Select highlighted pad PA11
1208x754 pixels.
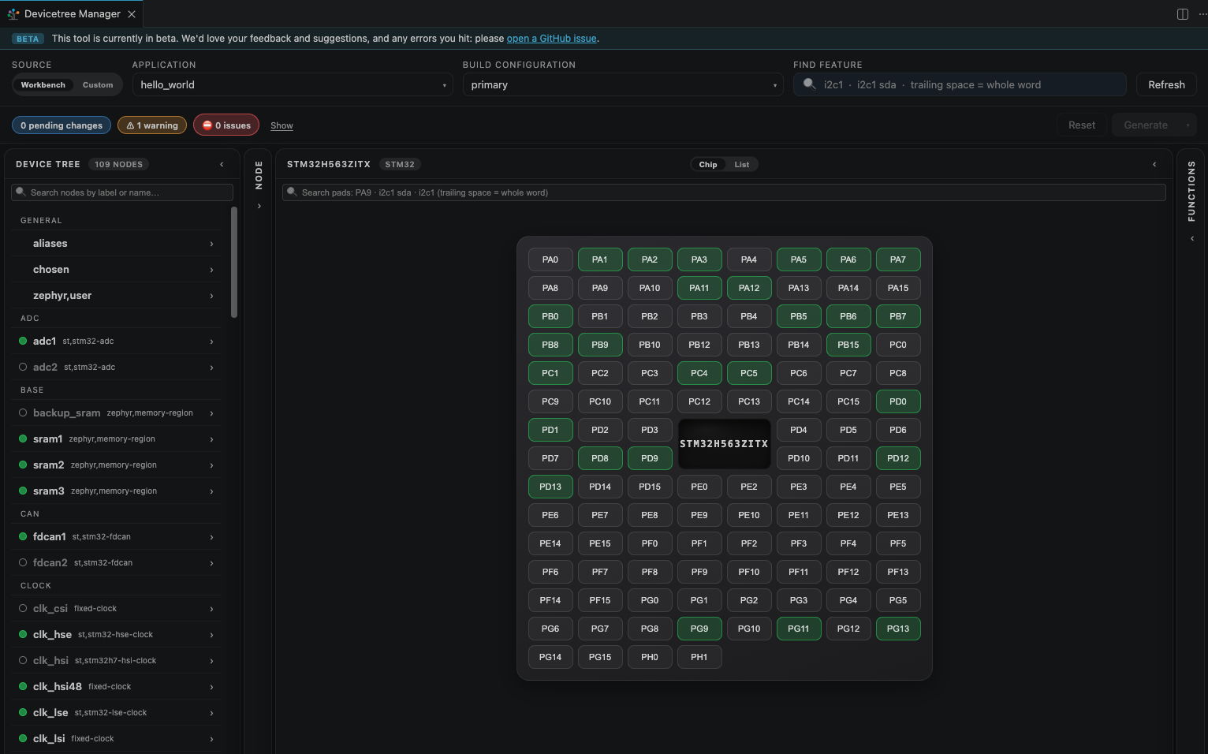tap(699, 288)
